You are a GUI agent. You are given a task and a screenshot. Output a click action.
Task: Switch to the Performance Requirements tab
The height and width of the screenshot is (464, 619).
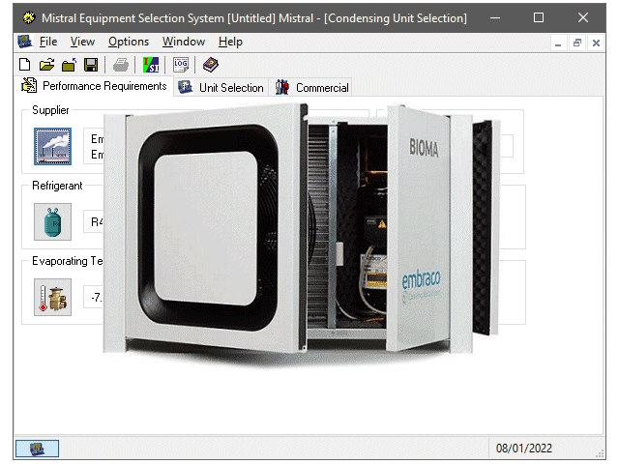point(95,86)
